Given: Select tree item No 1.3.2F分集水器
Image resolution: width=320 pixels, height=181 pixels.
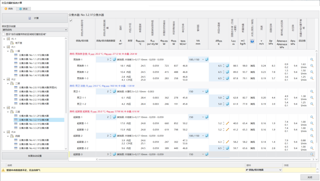Looking at the screenshot, I should point(34,71).
